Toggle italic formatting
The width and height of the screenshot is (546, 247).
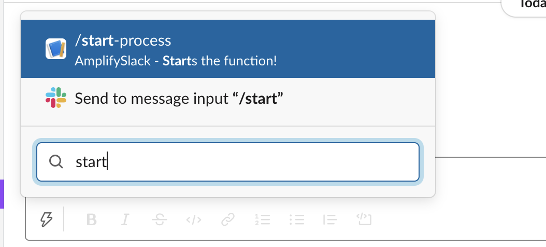pos(124,220)
